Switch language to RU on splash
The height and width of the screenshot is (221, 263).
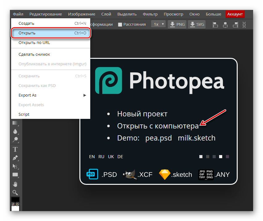(101, 157)
